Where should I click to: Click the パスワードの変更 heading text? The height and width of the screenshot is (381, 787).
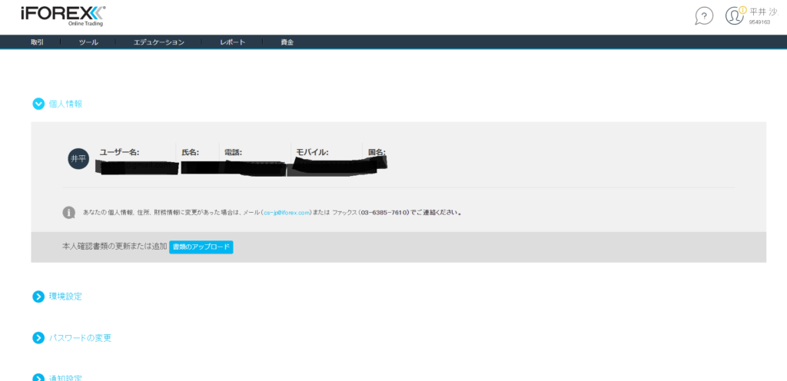point(80,338)
